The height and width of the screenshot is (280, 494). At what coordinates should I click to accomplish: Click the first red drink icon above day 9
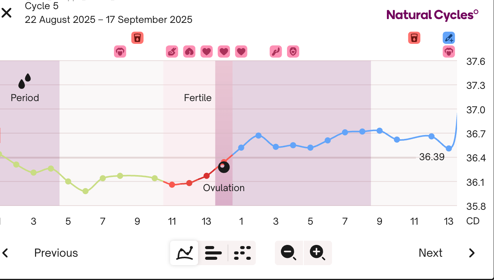[x=137, y=38]
